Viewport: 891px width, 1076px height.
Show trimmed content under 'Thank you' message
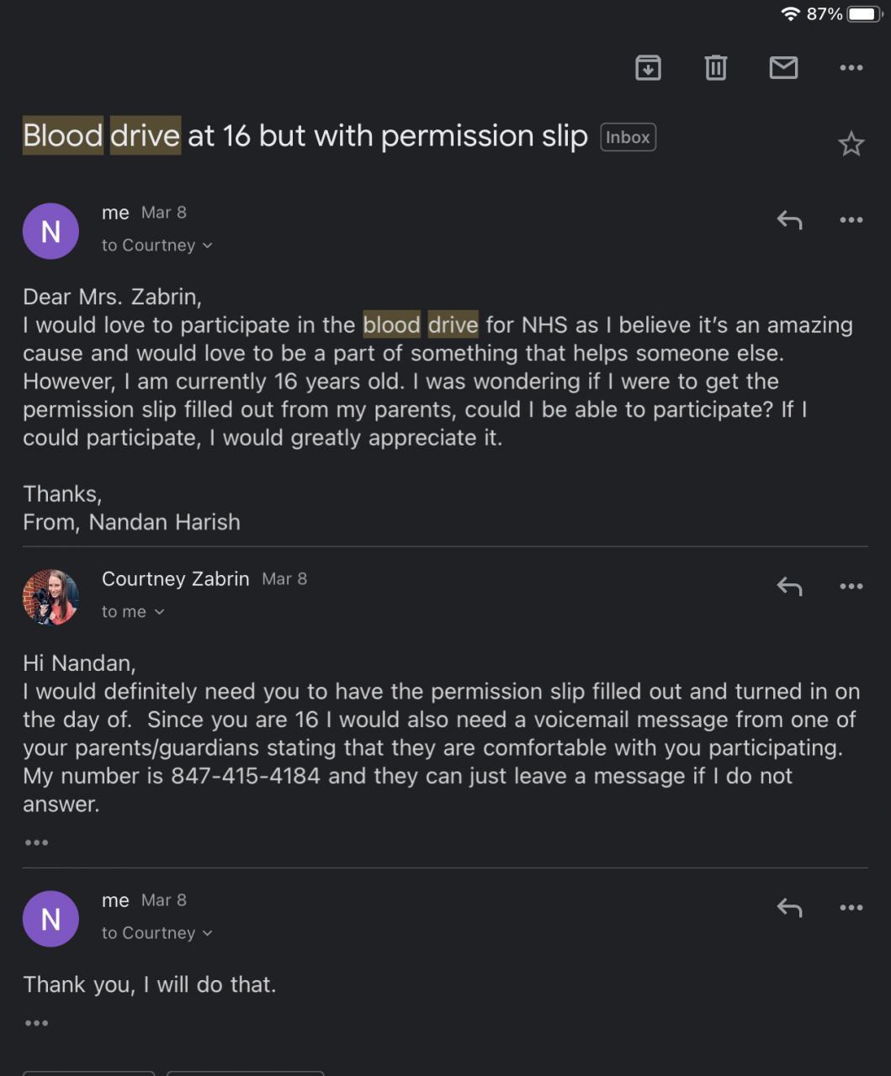[36, 1023]
